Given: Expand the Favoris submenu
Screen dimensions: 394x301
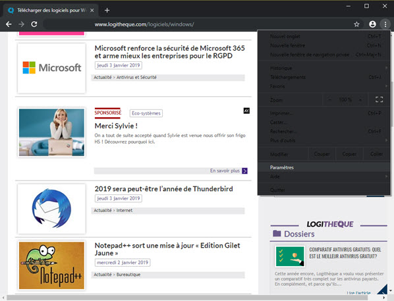Looking at the screenshot, I should pyautogui.click(x=324, y=86).
